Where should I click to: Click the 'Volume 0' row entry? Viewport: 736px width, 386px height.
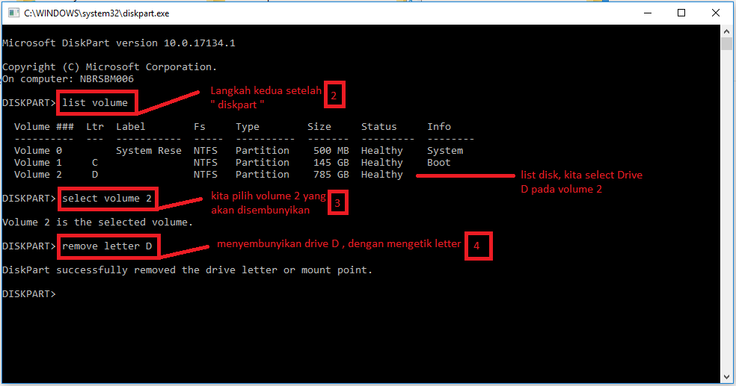[x=38, y=150]
